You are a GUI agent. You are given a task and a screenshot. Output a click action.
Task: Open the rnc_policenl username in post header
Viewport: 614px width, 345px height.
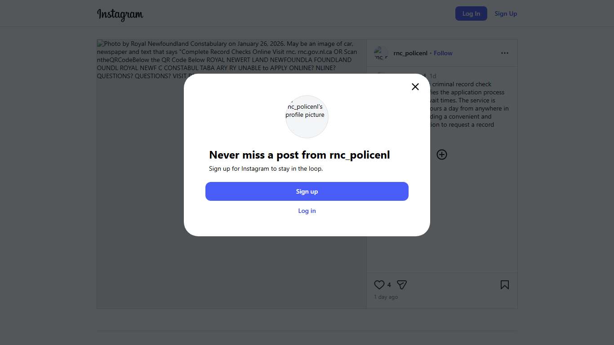tap(410, 53)
